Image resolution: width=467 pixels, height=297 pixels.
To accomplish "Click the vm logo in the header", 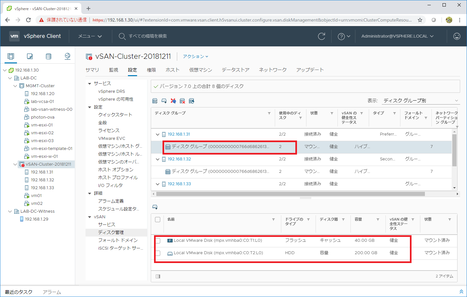I will point(14,36).
